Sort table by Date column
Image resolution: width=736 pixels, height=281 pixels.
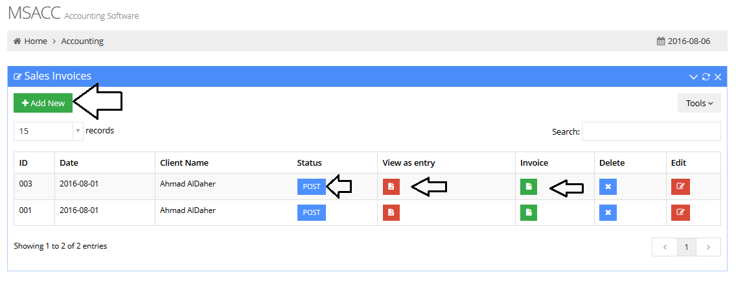point(69,163)
